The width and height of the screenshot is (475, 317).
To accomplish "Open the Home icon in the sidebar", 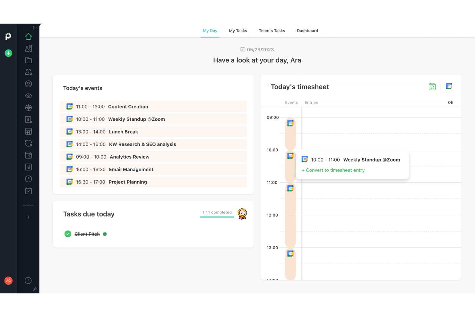I will [29, 37].
